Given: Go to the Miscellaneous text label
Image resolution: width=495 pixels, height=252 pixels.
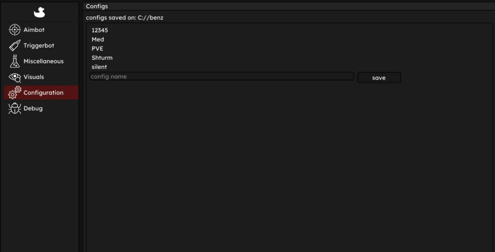Looking at the screenshot, I should click(x=44, y=61).
